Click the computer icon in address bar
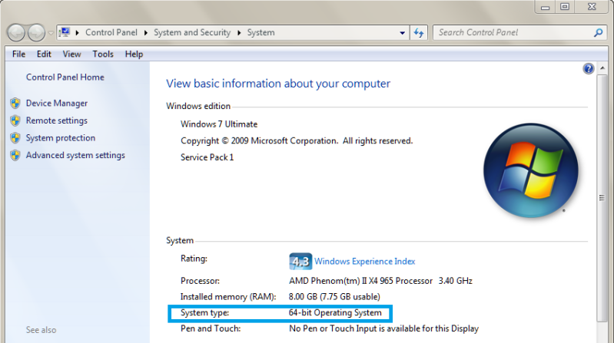The width and height of the screenshot is (614, 343). pyautogui.click(x=65, y=32)
